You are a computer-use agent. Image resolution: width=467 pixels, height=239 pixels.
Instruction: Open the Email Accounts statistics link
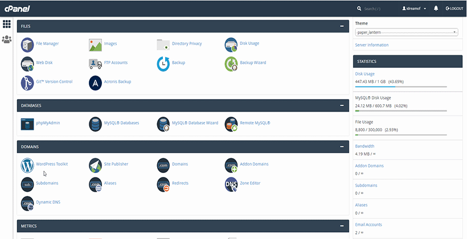pyautogui.click(x=368, y=225)
